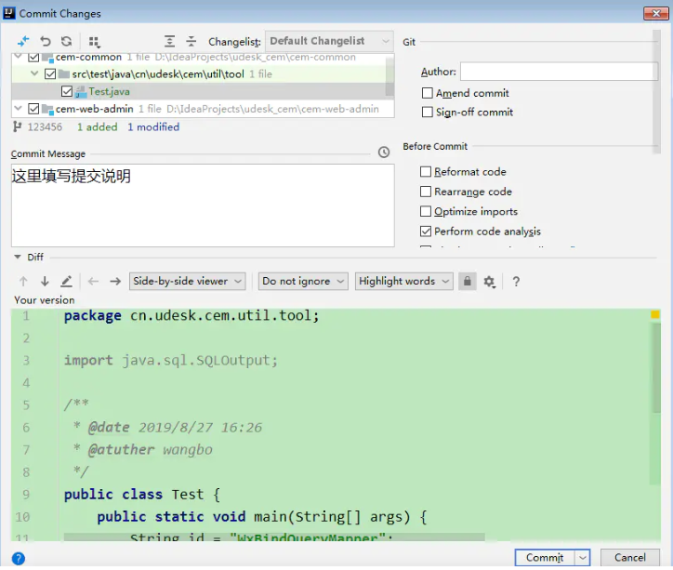Click the Test.java file icon
Image resolution: width=673 pixels, height=570 pixels.
(81, 92)
